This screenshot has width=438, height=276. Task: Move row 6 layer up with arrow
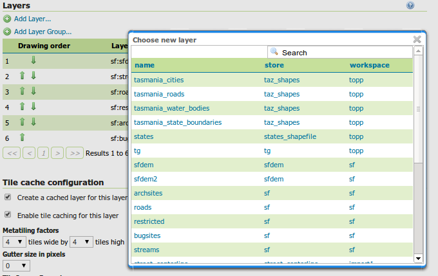pos(22,137)
